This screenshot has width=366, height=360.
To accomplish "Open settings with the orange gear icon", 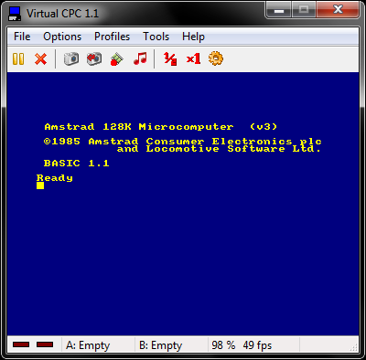I will [x=216, y=58].
